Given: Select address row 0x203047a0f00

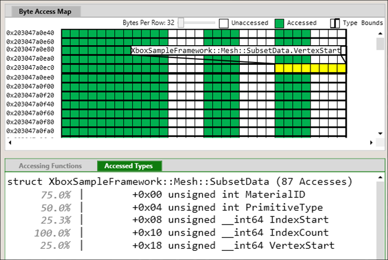Looking at the screenshot, I should (30, 86).
